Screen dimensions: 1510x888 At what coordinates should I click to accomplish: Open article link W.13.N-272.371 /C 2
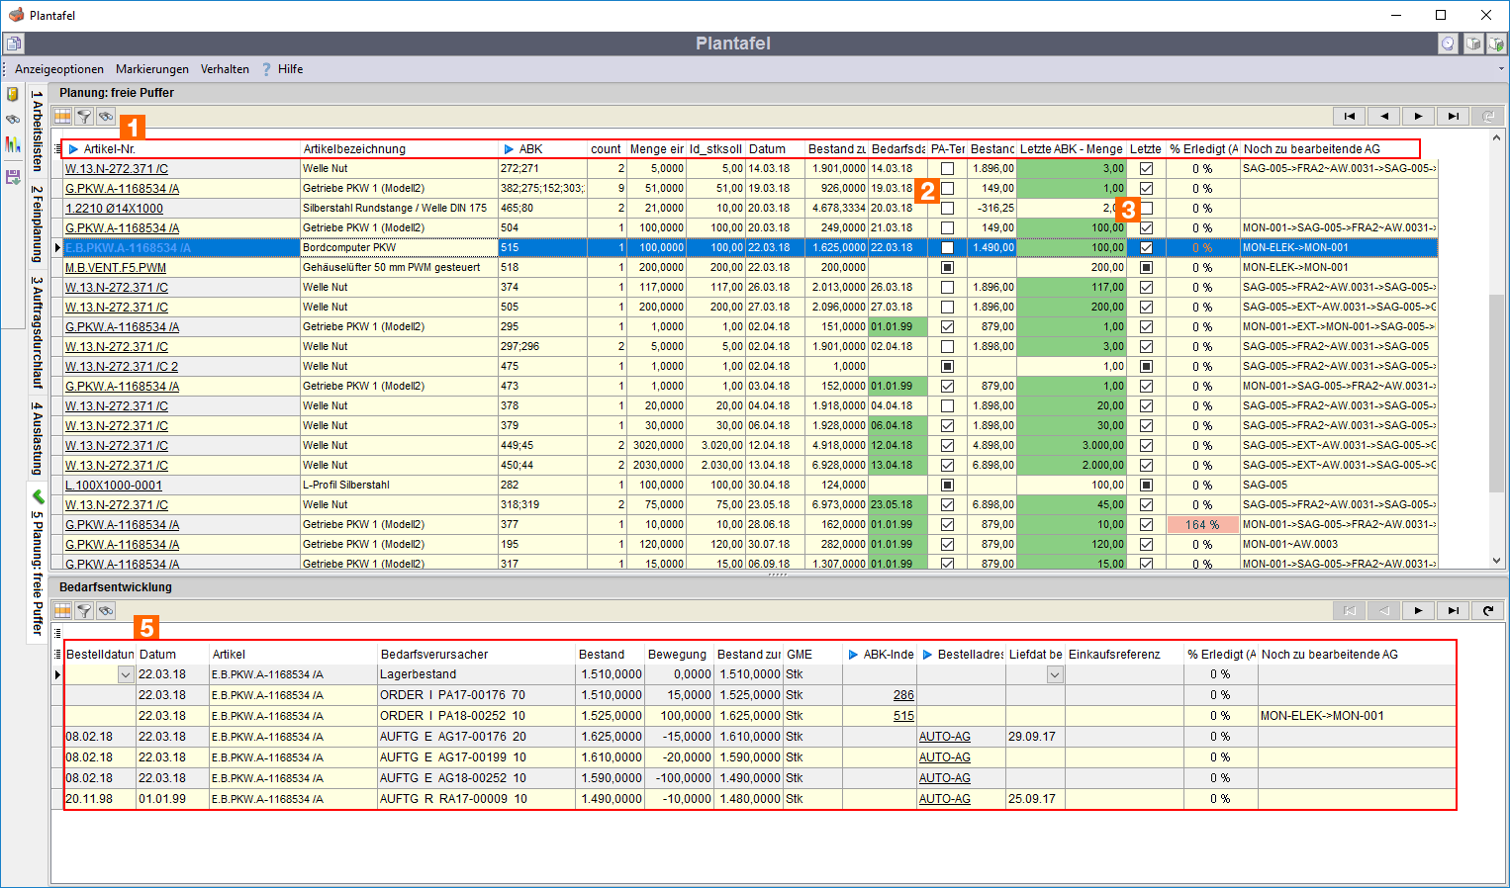point(122,367)
